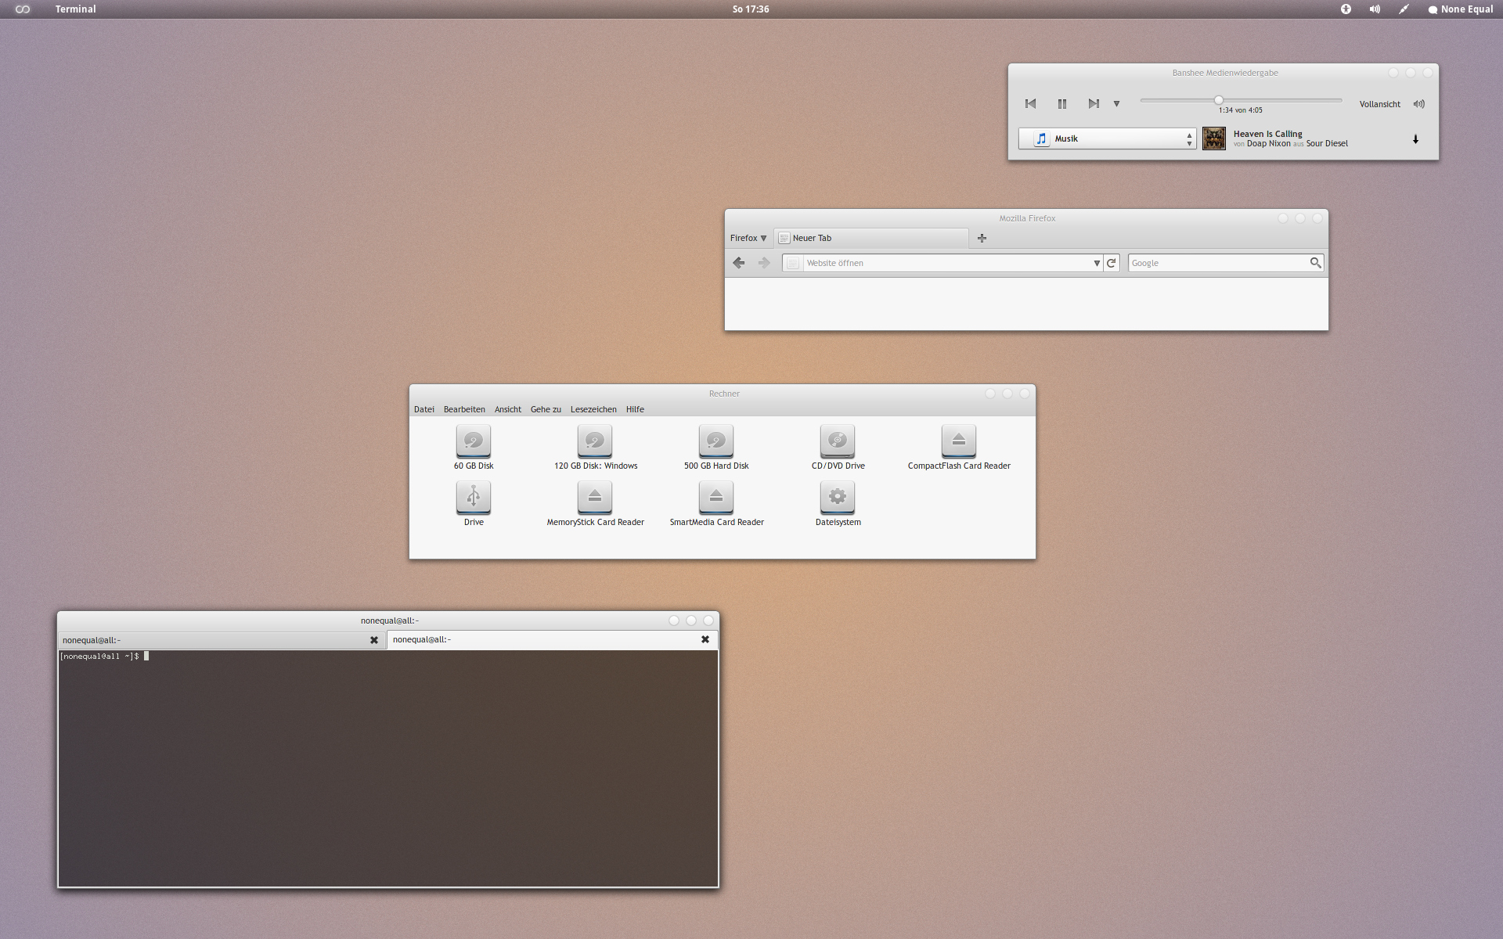
Task: Click the Heaven Is Calling track title
Action: [1267, 134]
